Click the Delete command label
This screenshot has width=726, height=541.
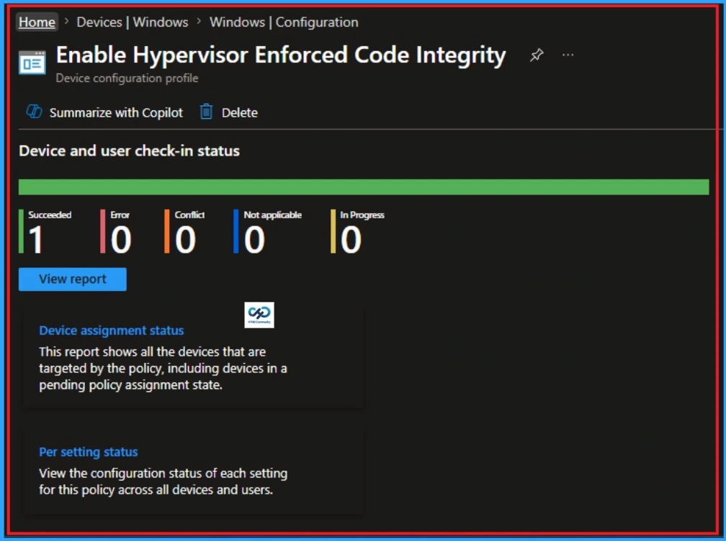point(239,112)
